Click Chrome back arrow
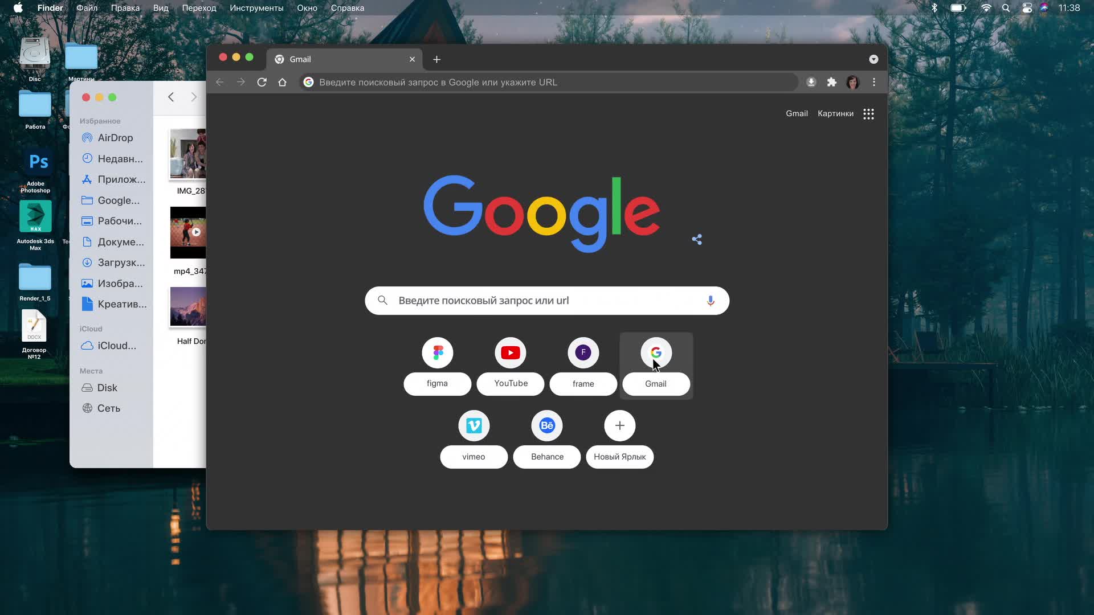The image size is (1094, 615). coord(220,82)
